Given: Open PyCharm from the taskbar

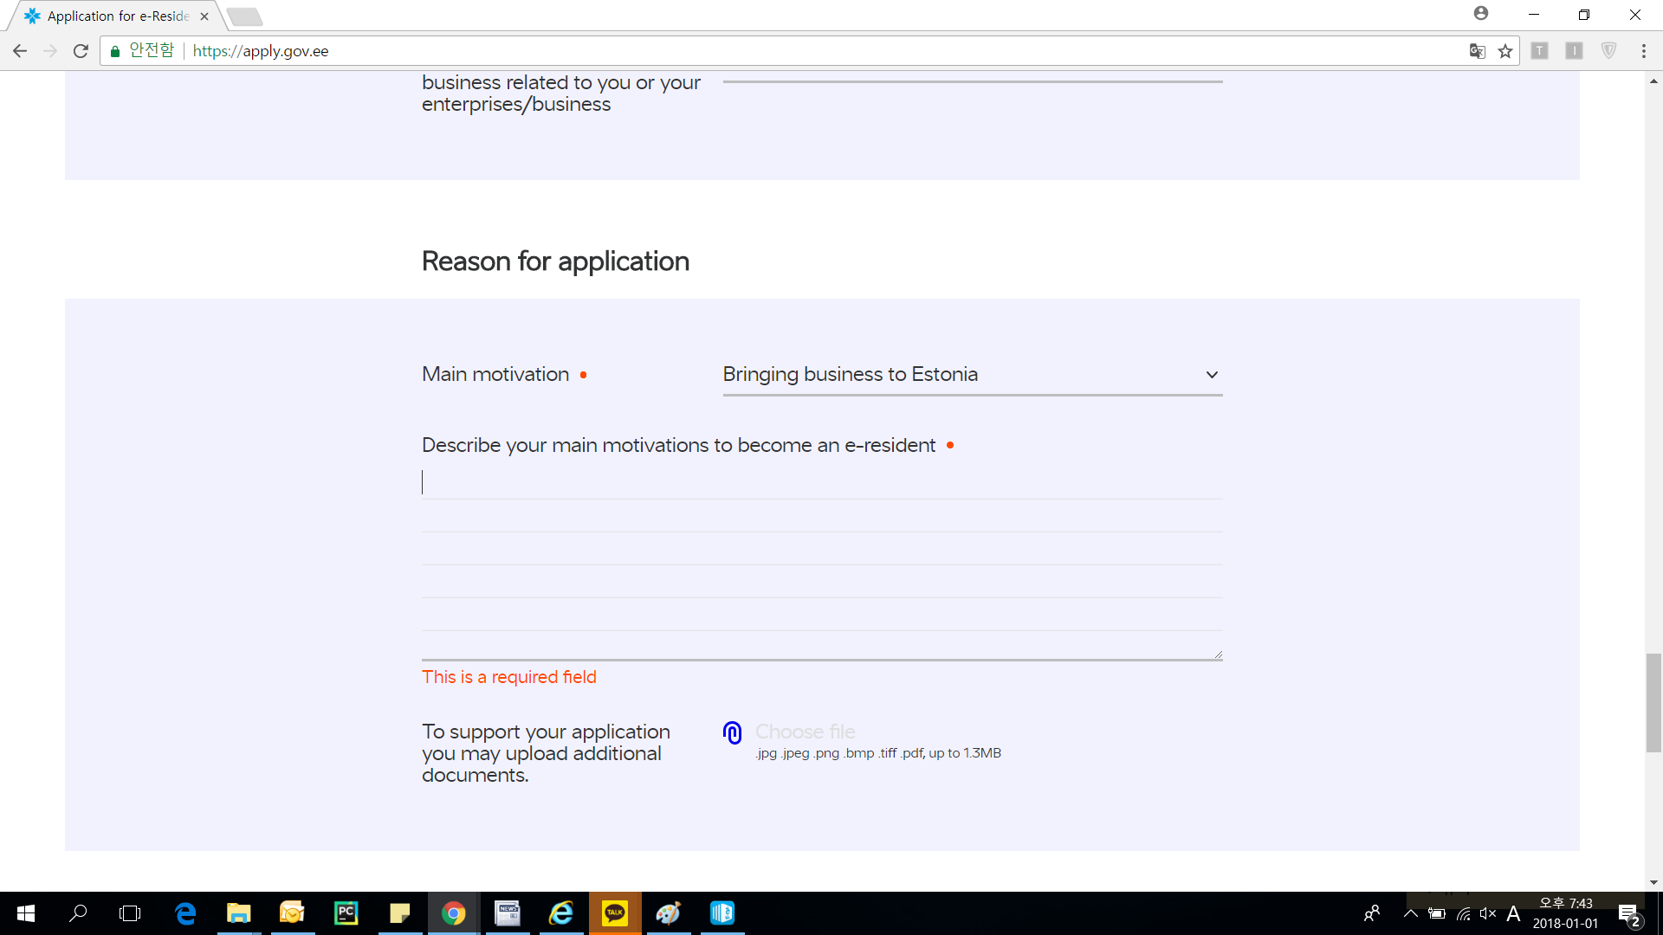Looking at the screenshot, I should click(346, 913).
